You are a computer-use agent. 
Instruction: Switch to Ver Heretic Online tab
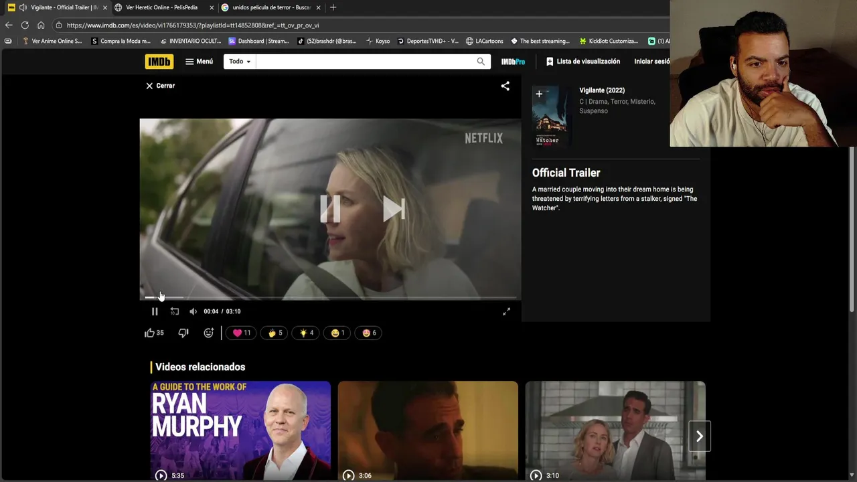(161, 7)
